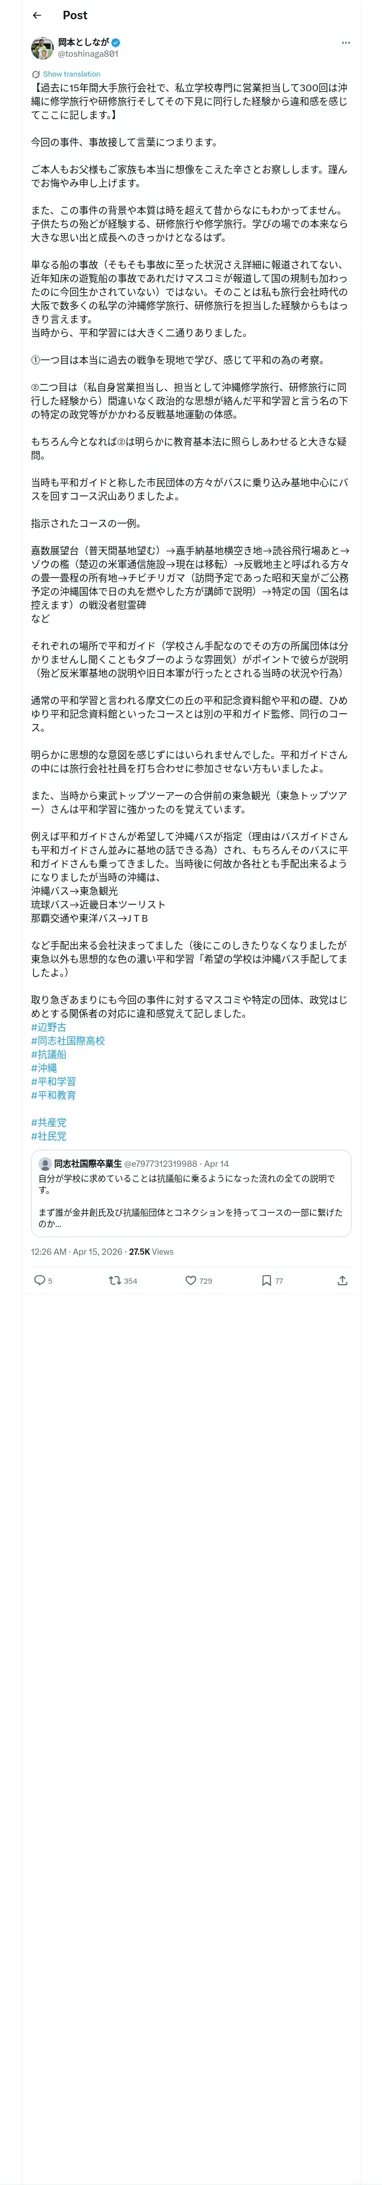Click the 12:26 AM Apr 15, 2026 timestamp
This screenshot has height=2185, width=382.
pyautogui.click(x=76, y=1251)
